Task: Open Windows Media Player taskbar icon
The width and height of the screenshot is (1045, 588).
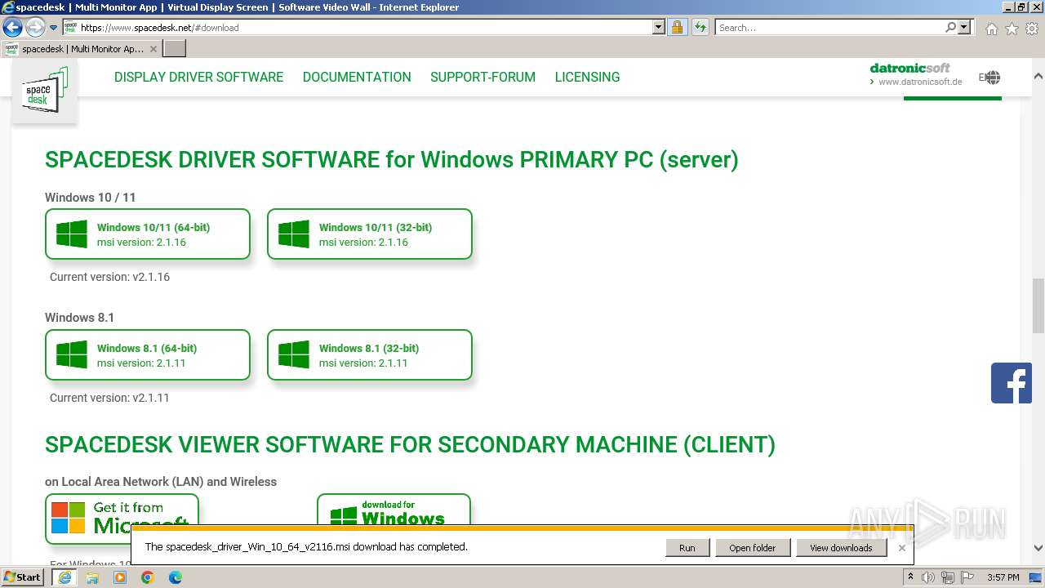Action: click(120, 577)
